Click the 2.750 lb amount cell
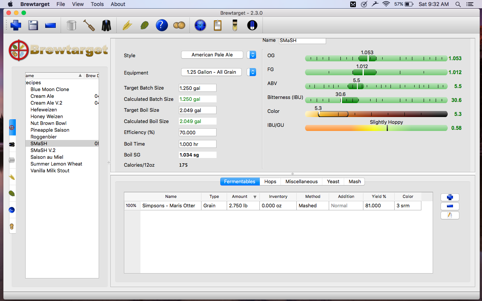This screenshot has height=301, width=482. tap(243, 206)
